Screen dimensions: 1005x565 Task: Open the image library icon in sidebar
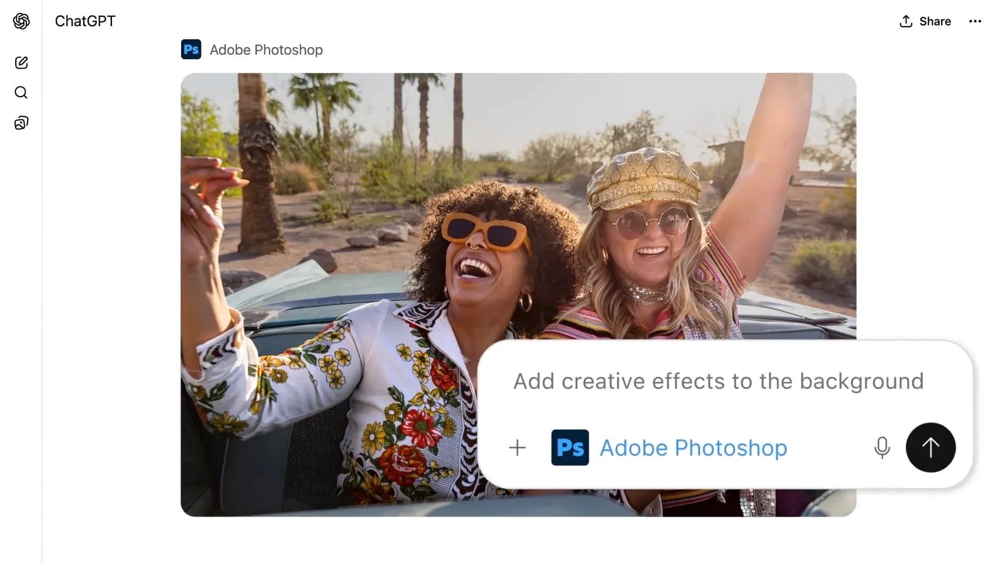coord(21,122)
